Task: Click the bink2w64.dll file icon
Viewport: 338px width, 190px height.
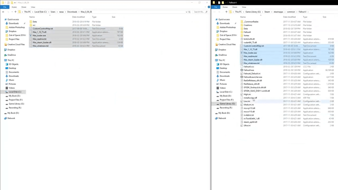Action: (x=242, y=39)
